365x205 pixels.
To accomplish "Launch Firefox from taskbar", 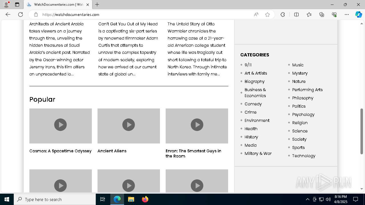I will [145, 199].
